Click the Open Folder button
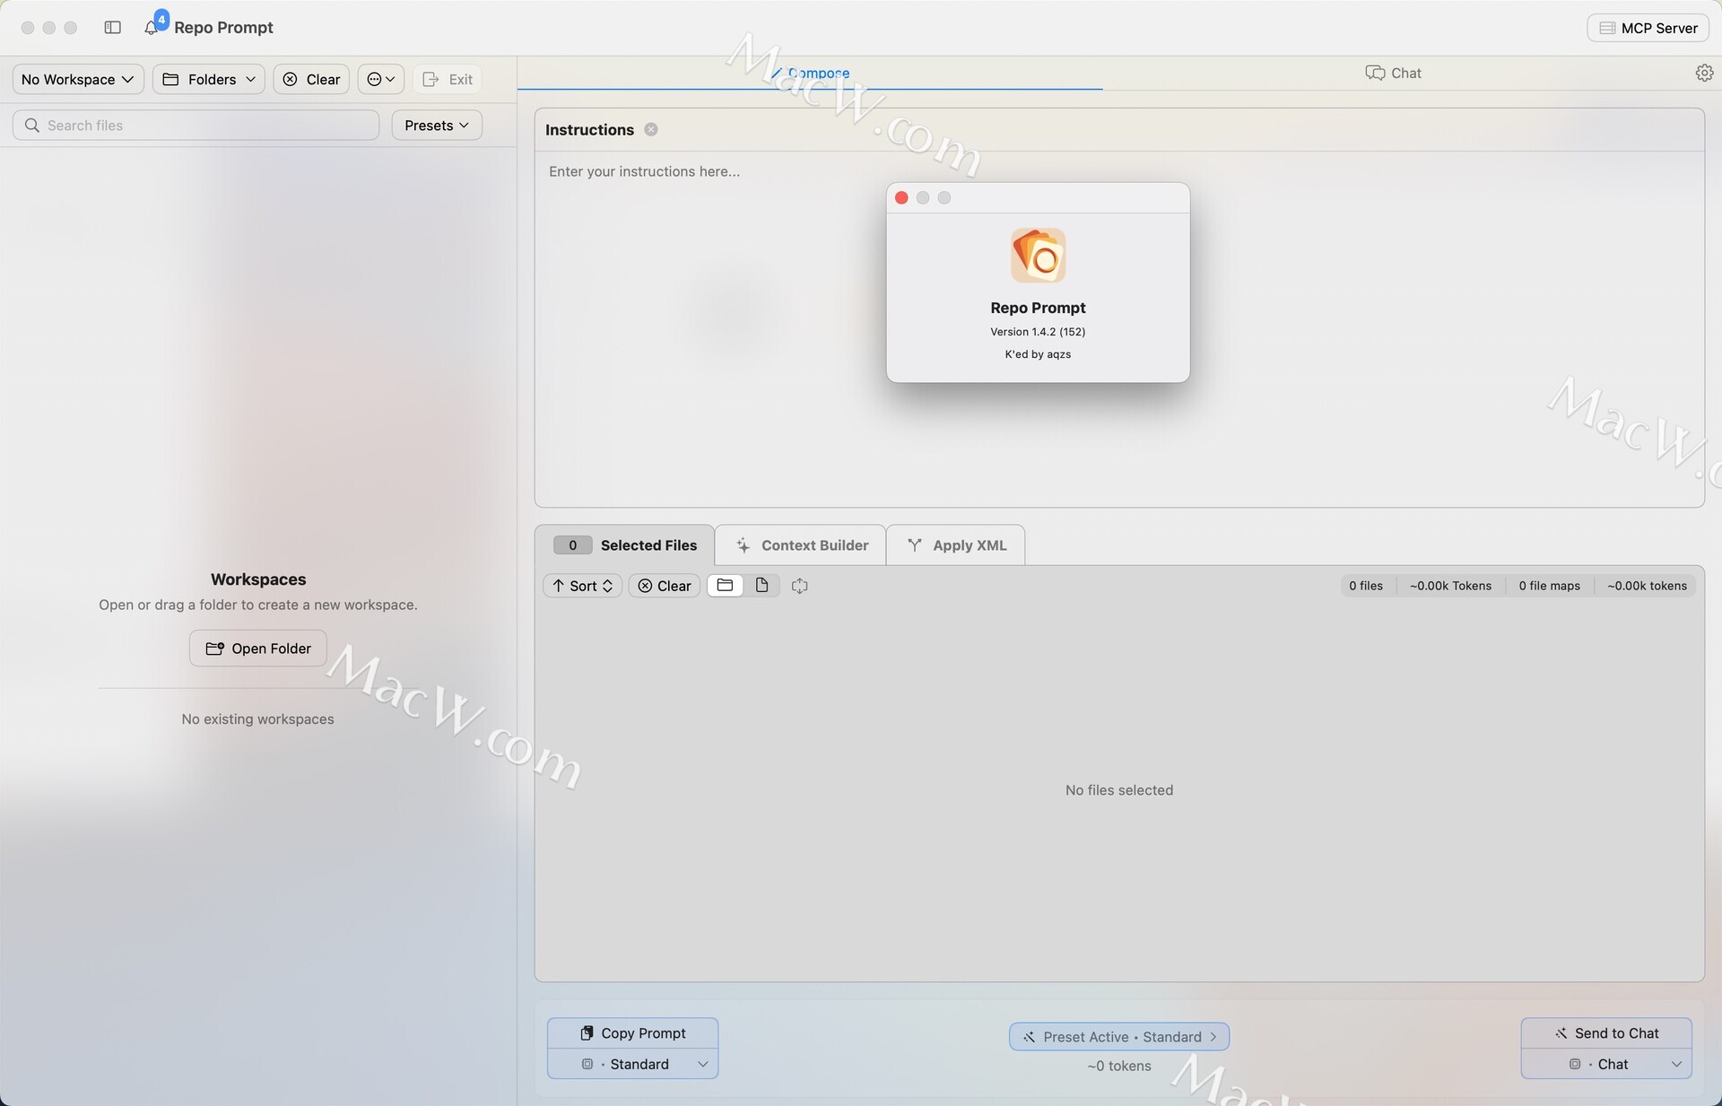1722x1106 pixels. pos(257,649)
